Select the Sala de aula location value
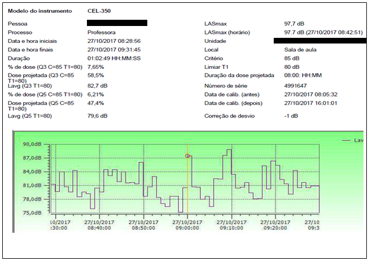The height and width of the screenshot is (261, 368). click(x=299, y=50)
